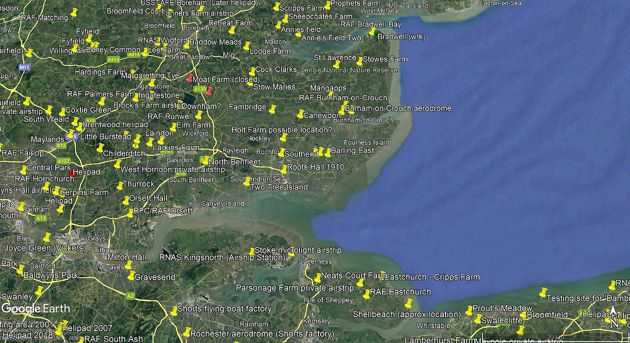Click the A2 road shield
This screenshot has height=343, width=630.
[x=131, y=296]
